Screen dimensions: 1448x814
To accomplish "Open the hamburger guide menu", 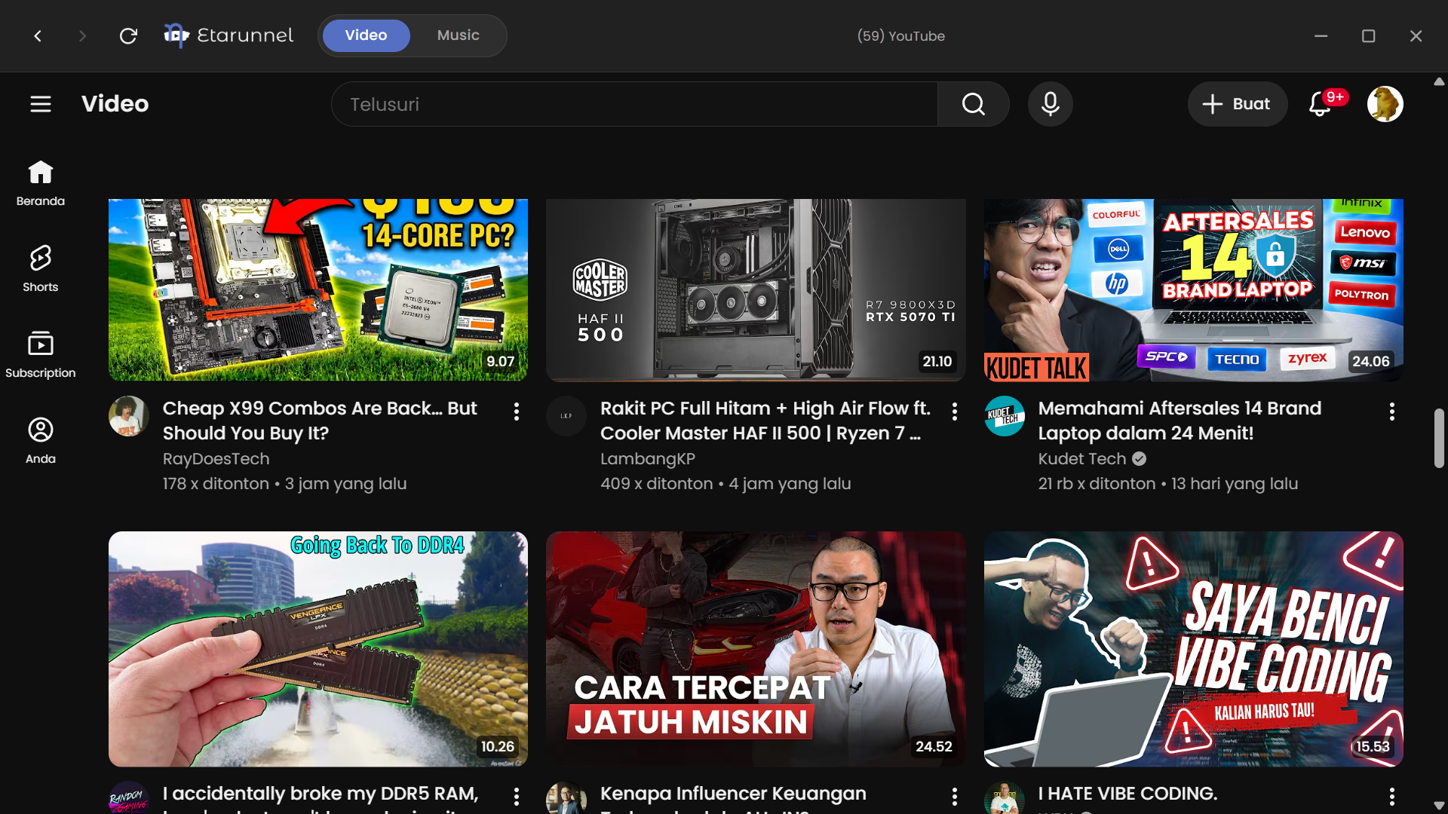I will coord(41,104).
